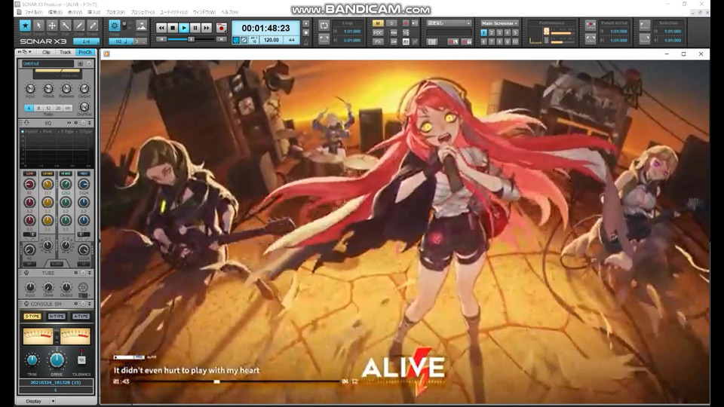Toggle the global FX bypass button
Image resolution: width=724 pixels, height=407 pixels.
point(378,41)
